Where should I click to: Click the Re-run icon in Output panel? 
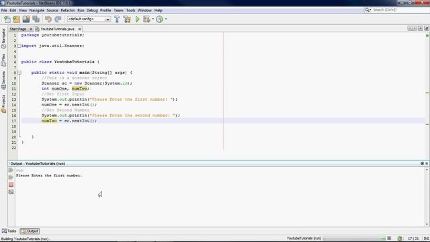click(11, 170)
